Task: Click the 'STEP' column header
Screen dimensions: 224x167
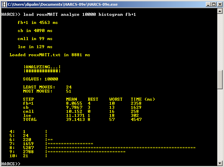Action: pos(28,99)
